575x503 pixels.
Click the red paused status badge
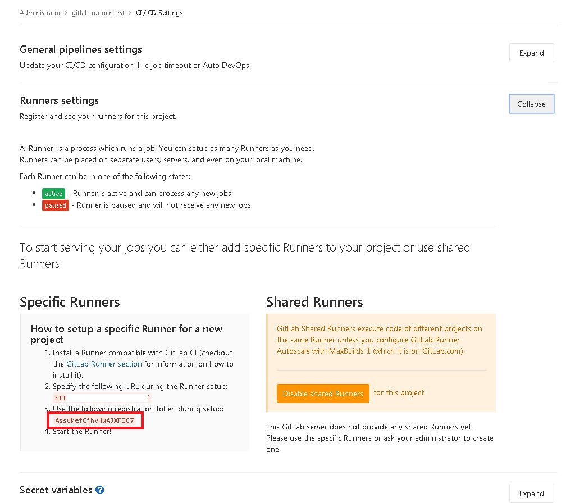pyautogui.click(x=56, y=205)
